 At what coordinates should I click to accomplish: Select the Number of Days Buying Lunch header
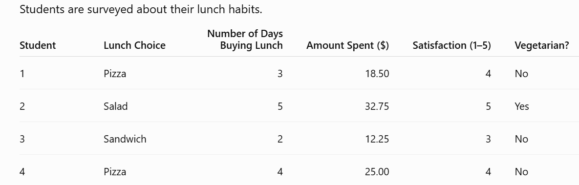click(245, 40)
